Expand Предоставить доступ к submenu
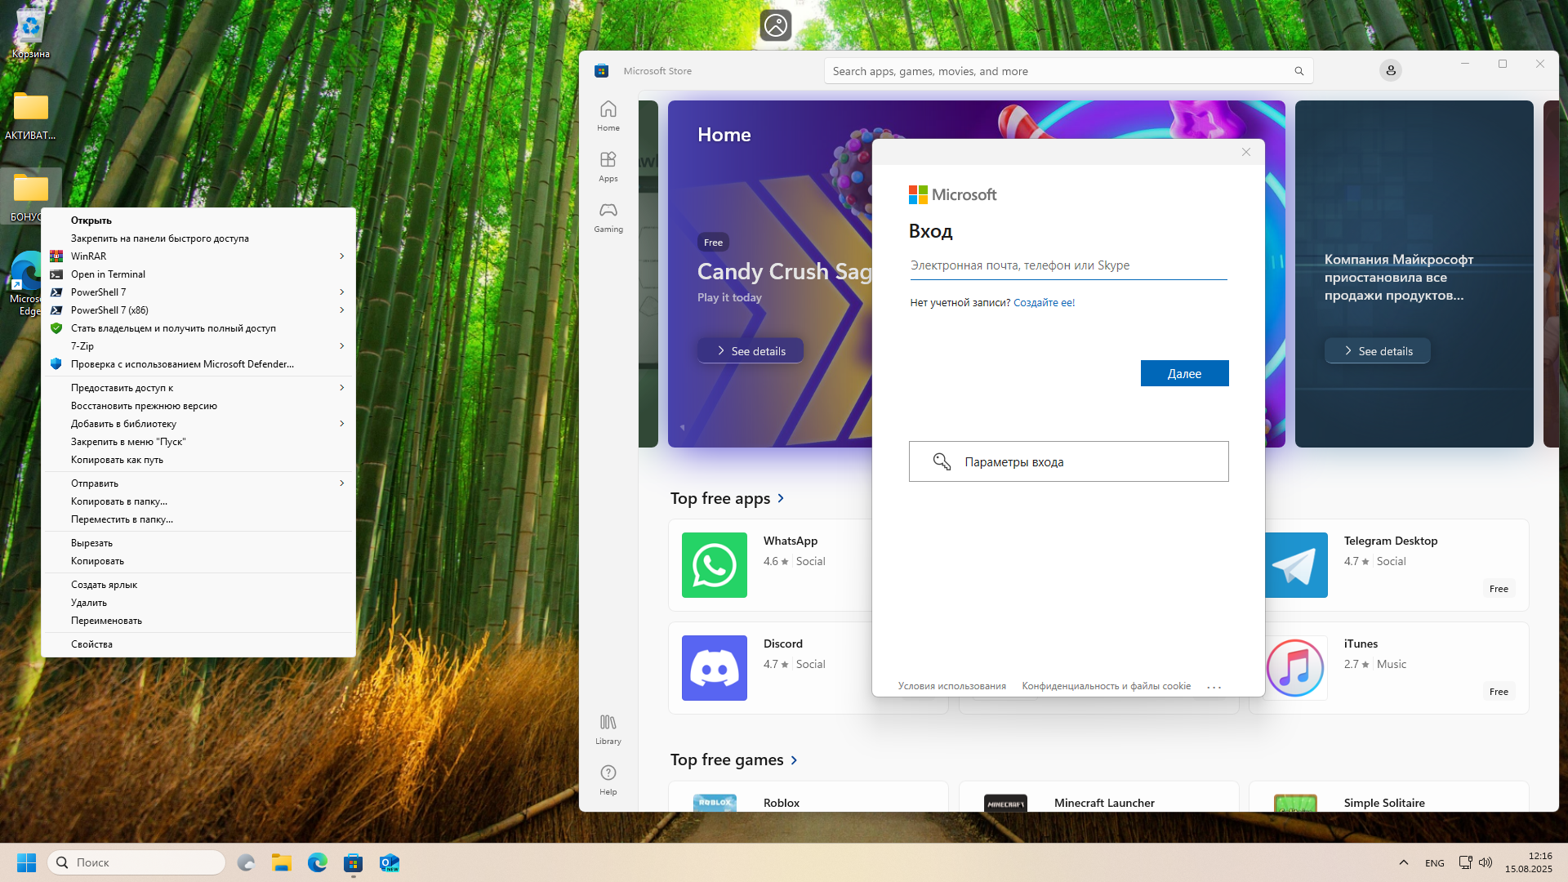 [342, 388]
